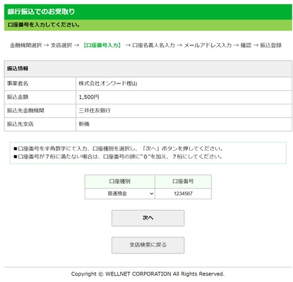
Task: Click the 振込登録 step in breadcrumb
Action: point(271,45)
